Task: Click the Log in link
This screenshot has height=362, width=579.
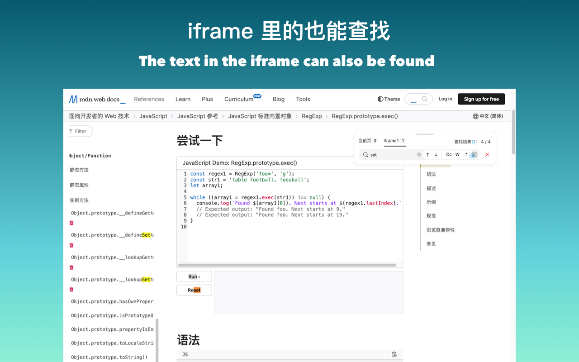Action: (x=445, y=99)
